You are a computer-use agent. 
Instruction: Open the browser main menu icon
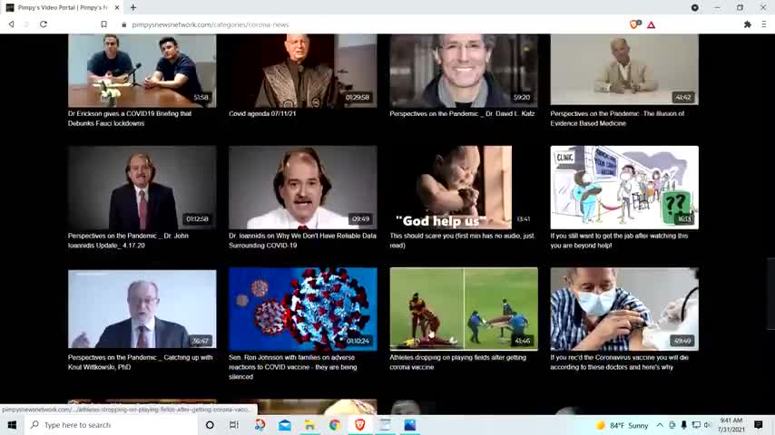click(763, 24)
